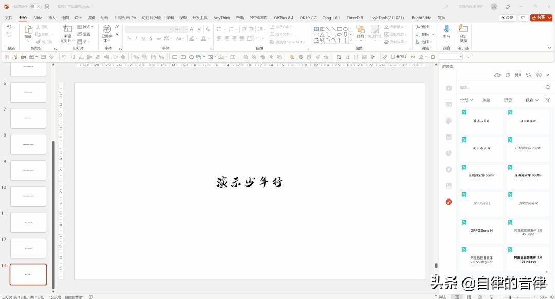Switch to normal view in status bar
Viewport: 555px width, 299px height.
(457, 297)
